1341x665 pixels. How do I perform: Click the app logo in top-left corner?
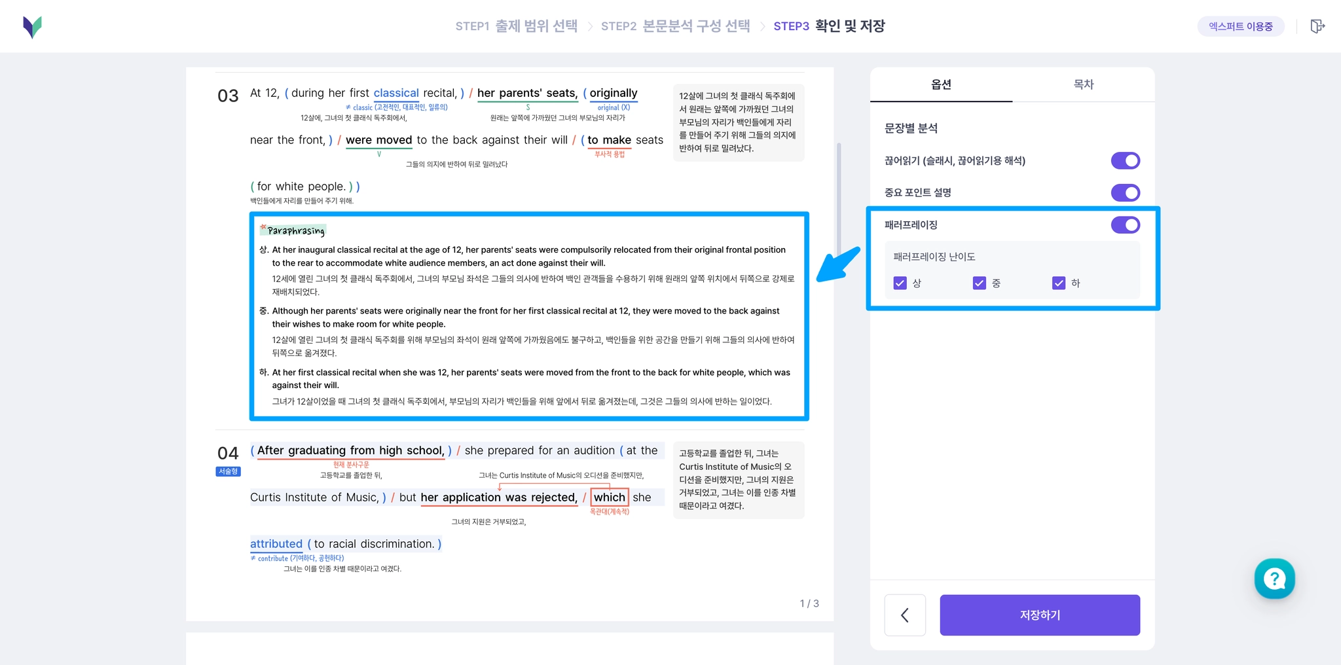click(x=32, y=27)
